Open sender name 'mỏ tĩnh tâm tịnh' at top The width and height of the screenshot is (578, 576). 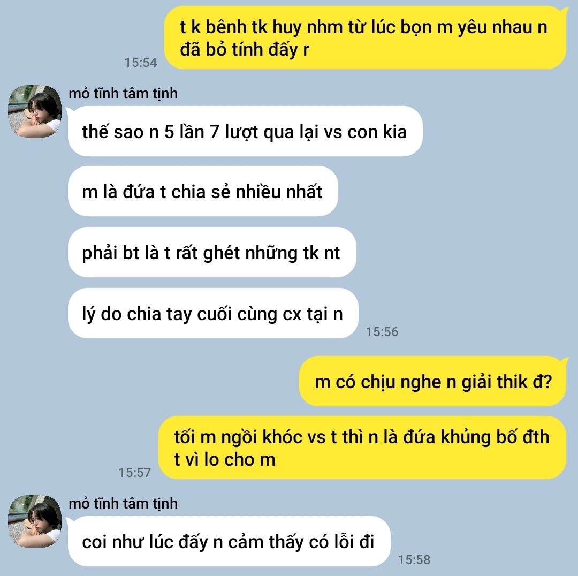pyautogui.click(x=123, y=93)
